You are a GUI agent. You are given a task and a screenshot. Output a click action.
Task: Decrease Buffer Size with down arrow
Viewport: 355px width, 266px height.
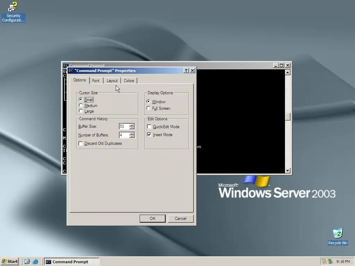coord(132,128)
